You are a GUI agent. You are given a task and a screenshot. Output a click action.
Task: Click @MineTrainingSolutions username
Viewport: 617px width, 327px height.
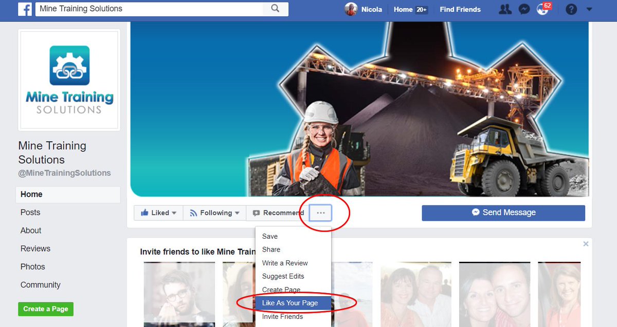tap(64, 173)
